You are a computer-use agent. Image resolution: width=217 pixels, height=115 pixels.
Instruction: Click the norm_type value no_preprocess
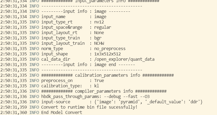(109, 48)
